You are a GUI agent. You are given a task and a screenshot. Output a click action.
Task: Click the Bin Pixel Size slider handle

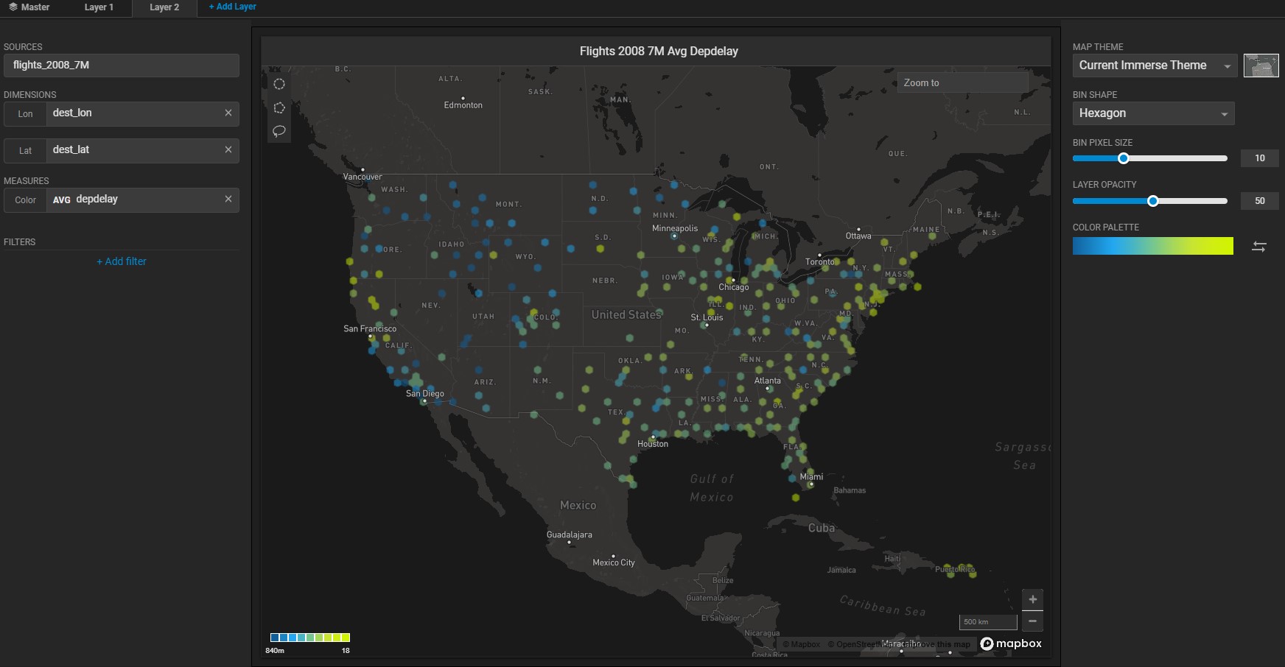(1124, 158)
